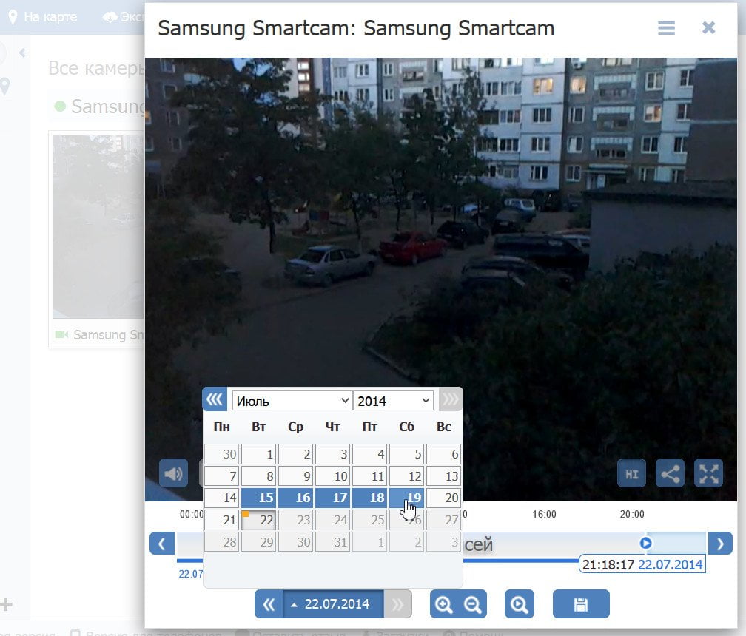Image resolution: width=746 pixels, height=636 pixels.
Task: Select July 15 in calendar
Action: 258,498
